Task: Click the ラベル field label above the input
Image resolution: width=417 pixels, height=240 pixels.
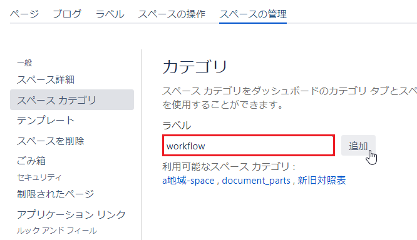Action: 177,125
